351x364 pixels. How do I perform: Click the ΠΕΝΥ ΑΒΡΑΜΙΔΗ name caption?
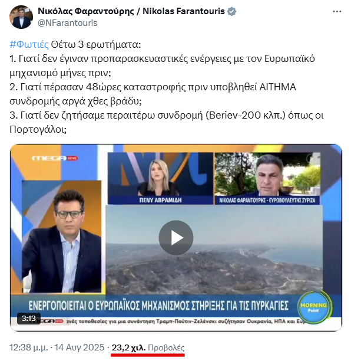161,200
